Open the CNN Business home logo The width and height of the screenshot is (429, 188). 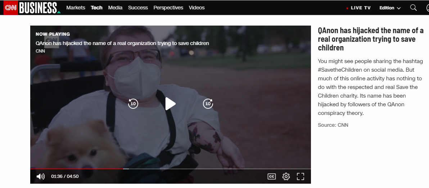[40, 8]
